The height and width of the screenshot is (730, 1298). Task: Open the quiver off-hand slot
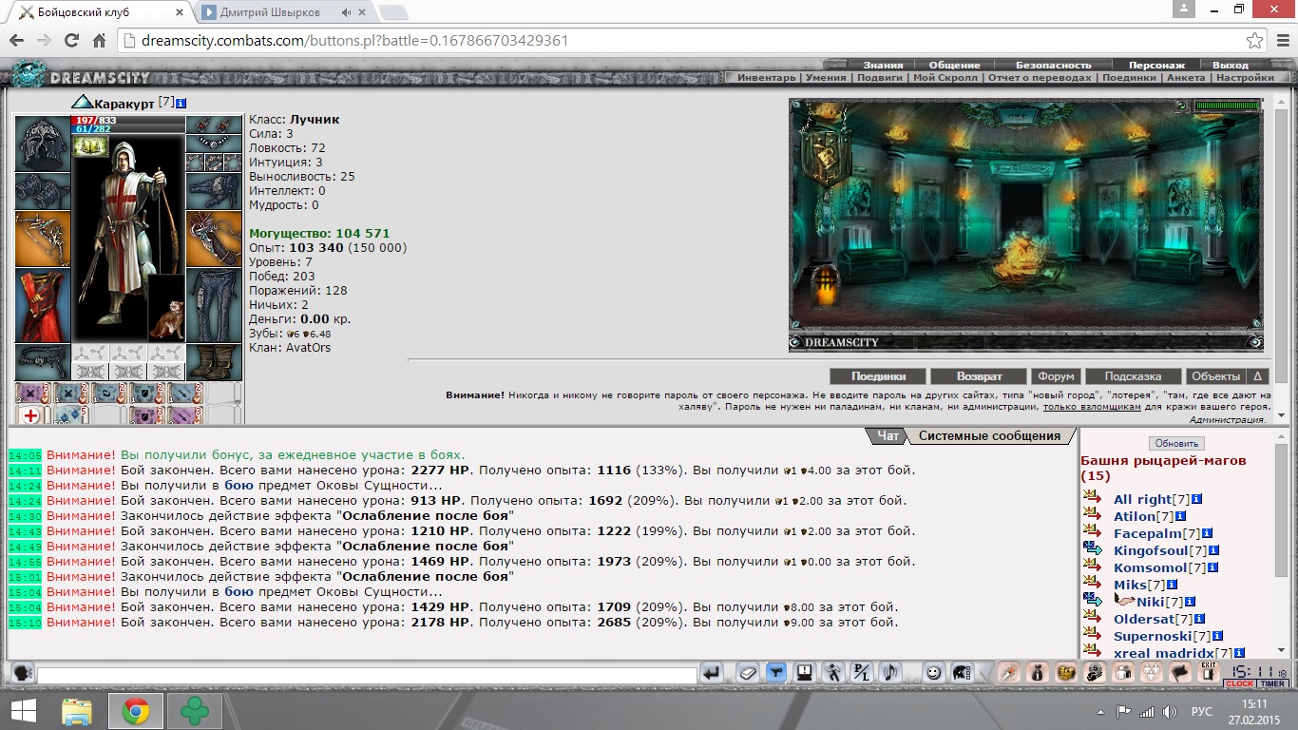[213, 239]
